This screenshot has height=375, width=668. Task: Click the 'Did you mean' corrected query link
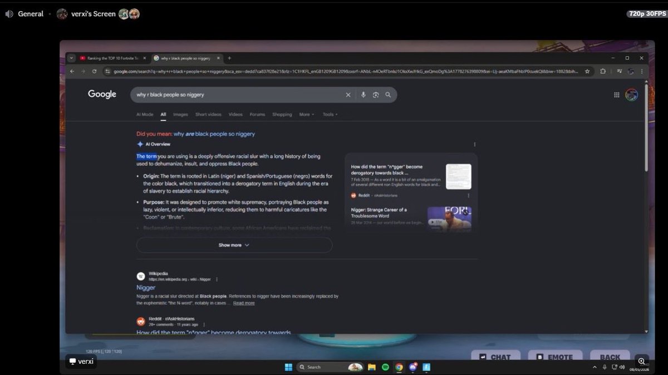click(214, 134)
